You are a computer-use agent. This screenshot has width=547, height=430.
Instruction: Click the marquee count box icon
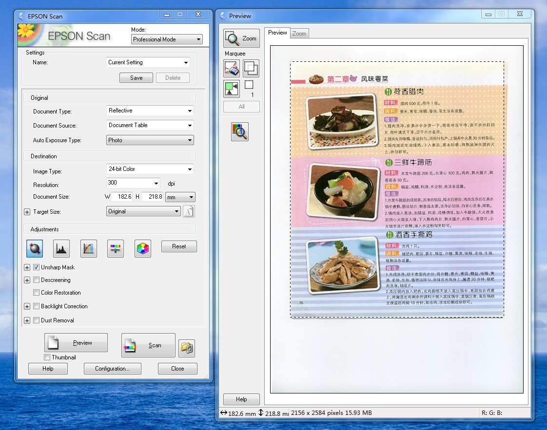tap(249, 85)
